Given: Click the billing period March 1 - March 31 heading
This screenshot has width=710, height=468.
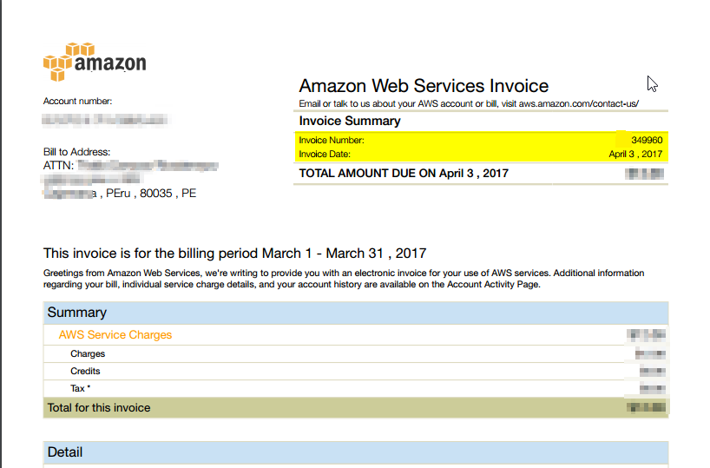Looking at the screenshot, I should tap(234, 254).
